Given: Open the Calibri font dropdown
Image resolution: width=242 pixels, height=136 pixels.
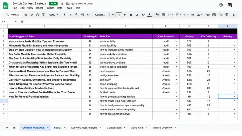Looking at the screenshot, I should pyautogui.click(x=100, y=15).
